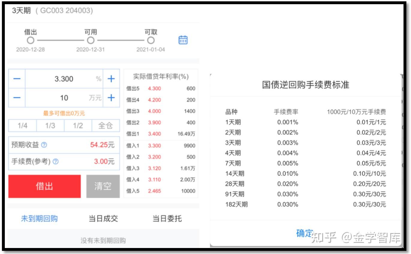Viewport: 411px width, 254px height.
Task: Select the 1/2 position option
Action: (x=78, y=126)
